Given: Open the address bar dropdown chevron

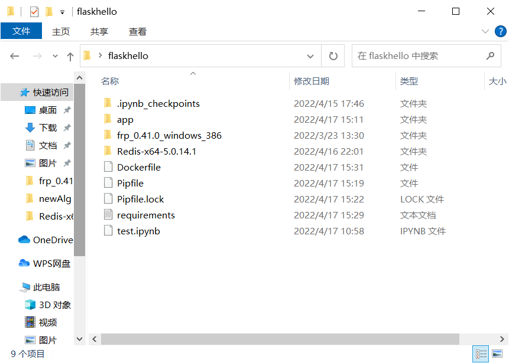Looking at the screenshot, I should click(x=310, y=55).
